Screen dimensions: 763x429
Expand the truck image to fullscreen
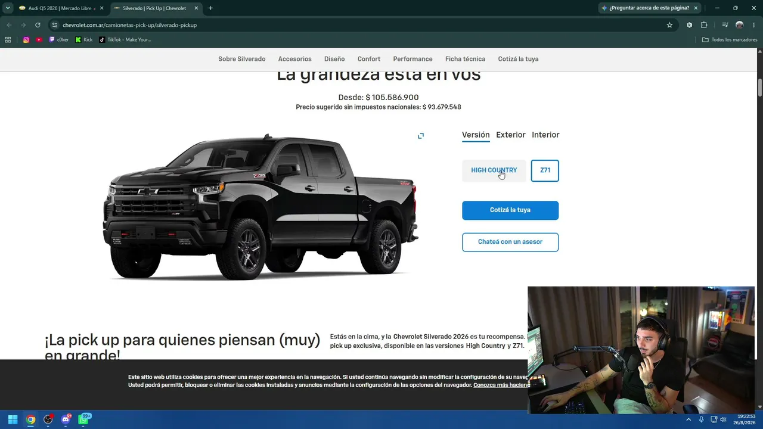coord(421,136)
